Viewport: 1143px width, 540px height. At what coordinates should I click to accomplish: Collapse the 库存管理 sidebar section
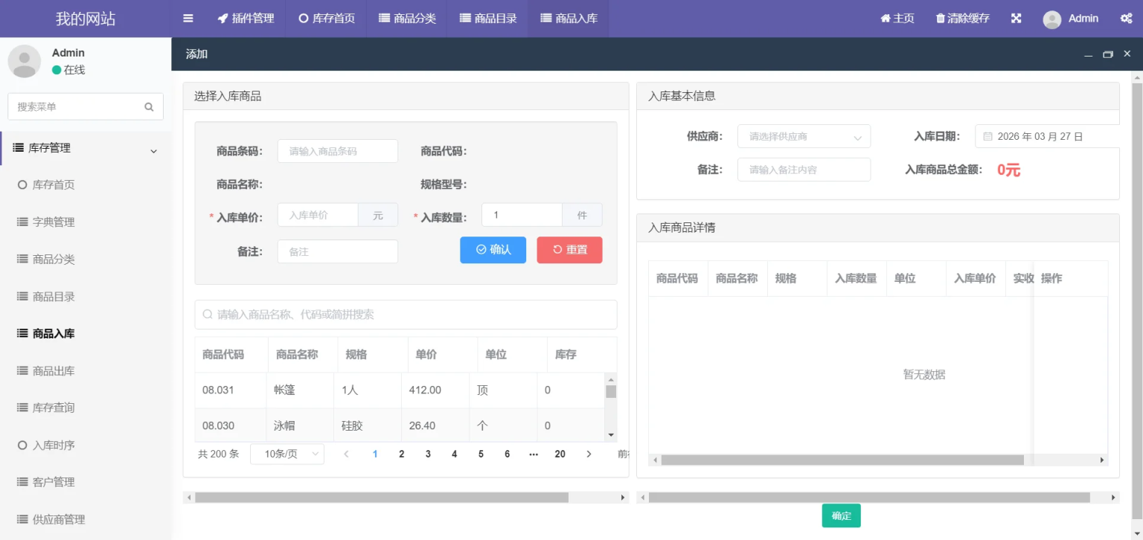click(x=154, y=149)
